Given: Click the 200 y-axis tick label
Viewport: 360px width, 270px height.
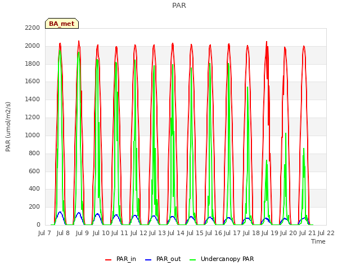Looking at the screenshot, I should click(x=34, y=207).
